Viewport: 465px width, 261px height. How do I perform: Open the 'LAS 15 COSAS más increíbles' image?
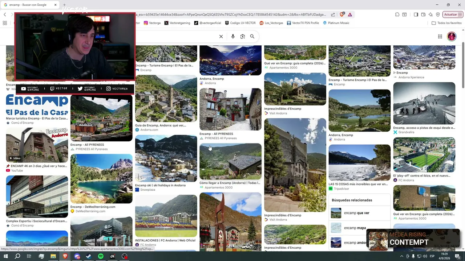point(360,163)
